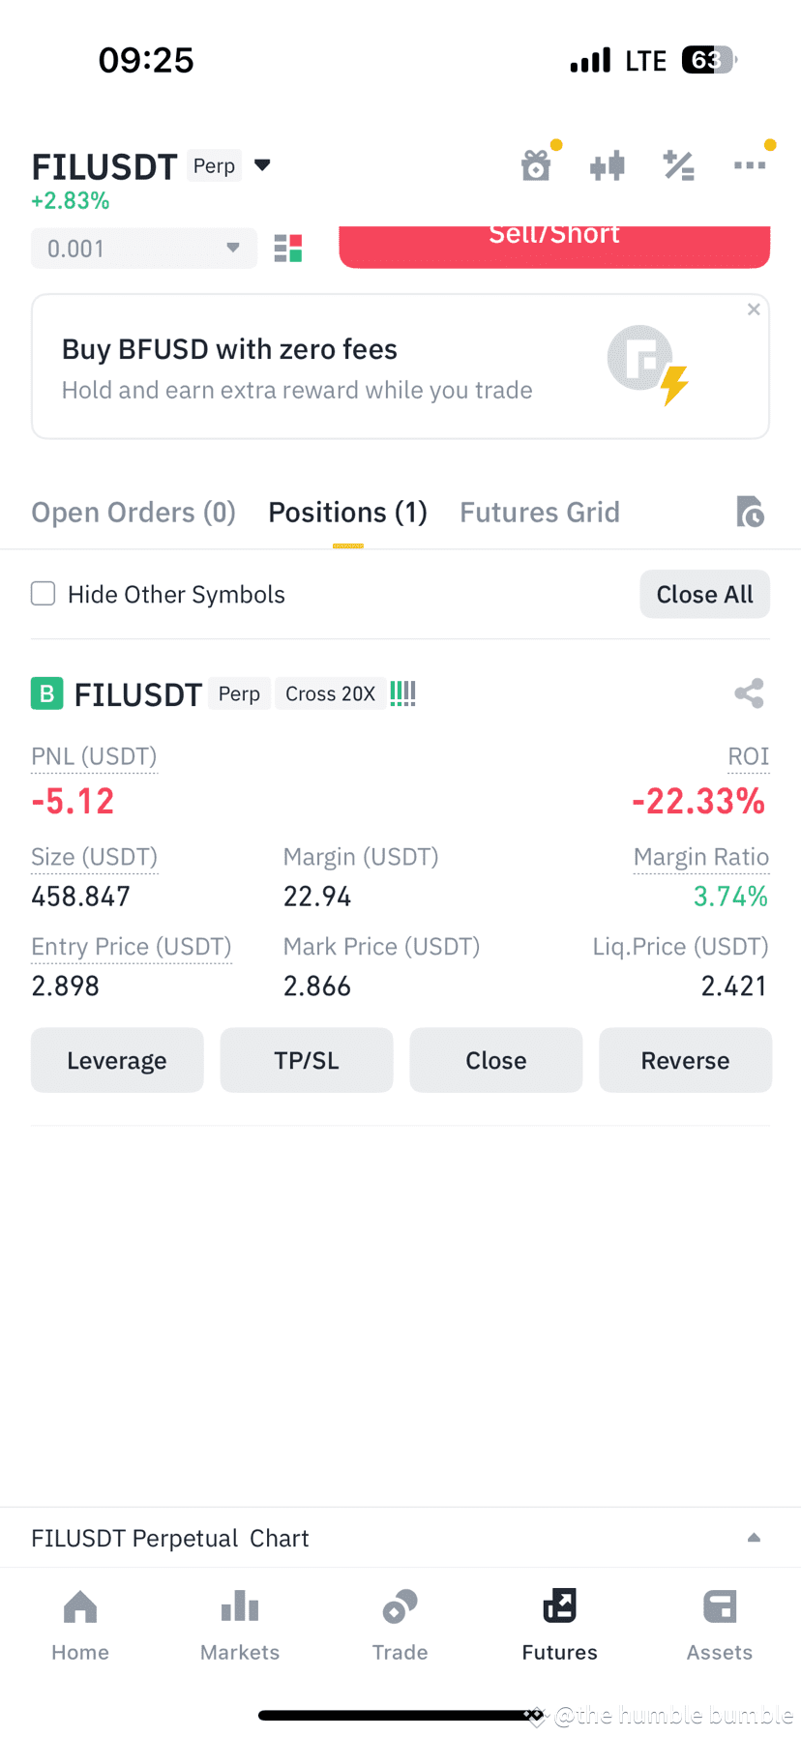The height and width of the screenshot is (1737, 801).
Task: Open the candlestick chart icon
Action: coord(608,166)
